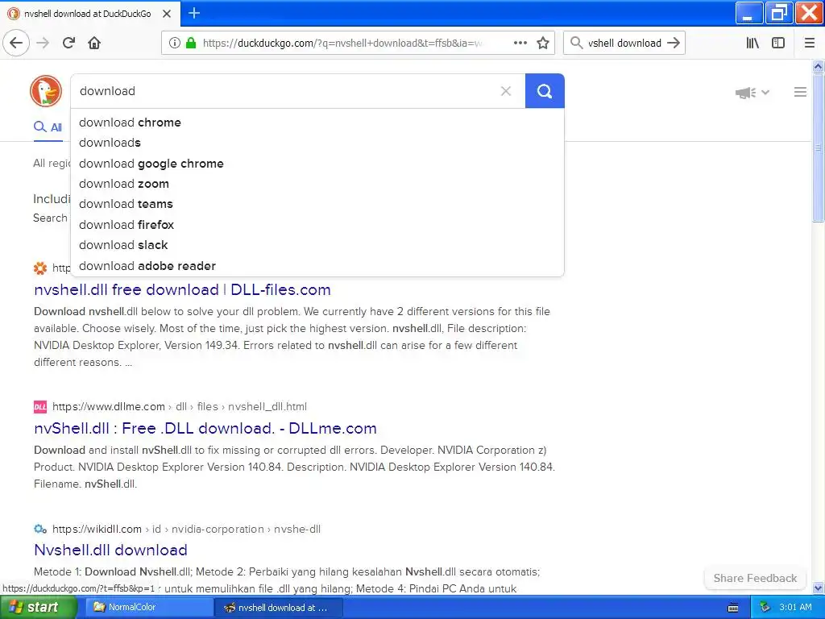Click the wikidll gear favicon
The width and height of the screenshot is (825, 619).
[40, 529]
